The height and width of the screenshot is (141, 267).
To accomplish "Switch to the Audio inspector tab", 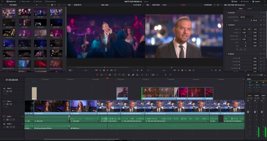I will pyautogui.click(x=249, y=9).
